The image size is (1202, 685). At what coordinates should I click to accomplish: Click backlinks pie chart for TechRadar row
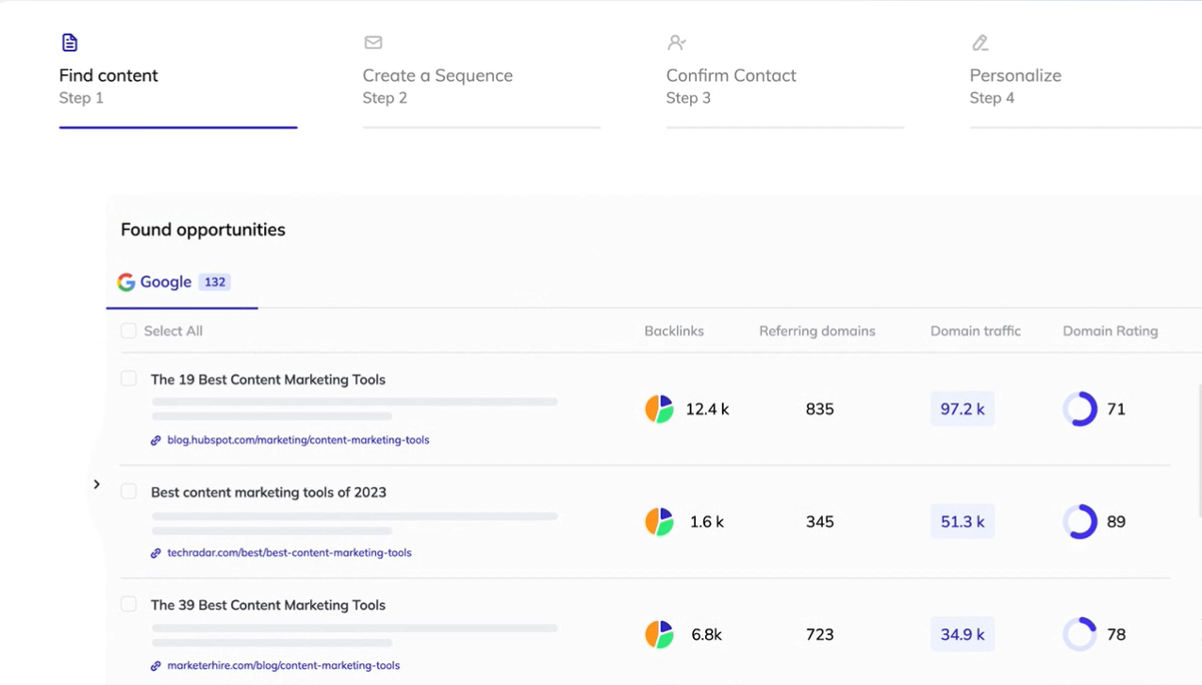[x=659, y=522]
